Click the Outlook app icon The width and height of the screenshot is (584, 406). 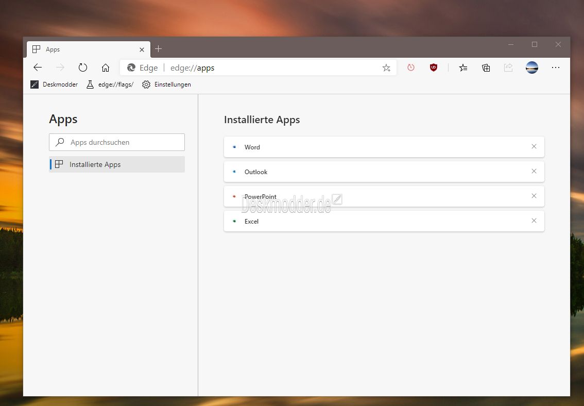(234, 172)
